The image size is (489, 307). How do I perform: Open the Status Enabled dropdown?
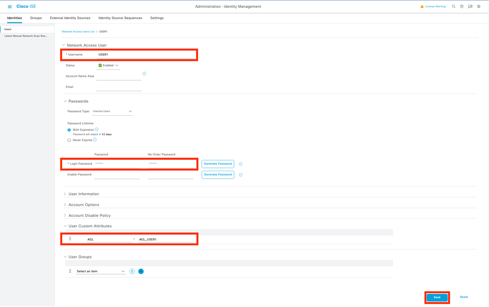pyautogui.click(x=108, y=66)
